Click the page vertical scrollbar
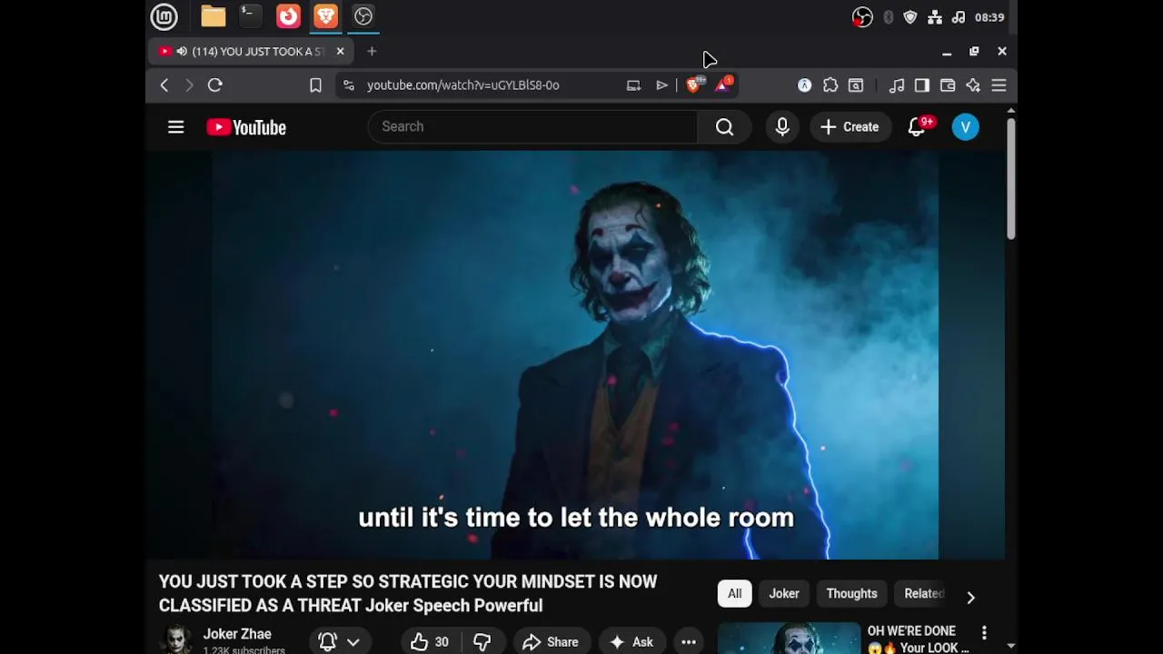1163x654 pixels. 1010,179
